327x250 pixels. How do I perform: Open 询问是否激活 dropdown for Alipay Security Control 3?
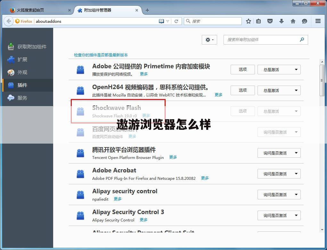[x=279, y=216]
